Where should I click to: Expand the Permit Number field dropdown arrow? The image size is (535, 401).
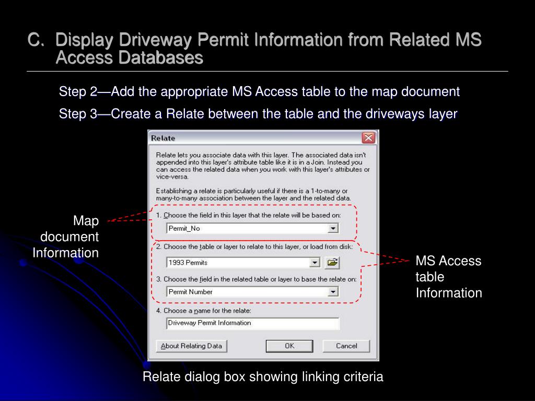coord(333,292)
